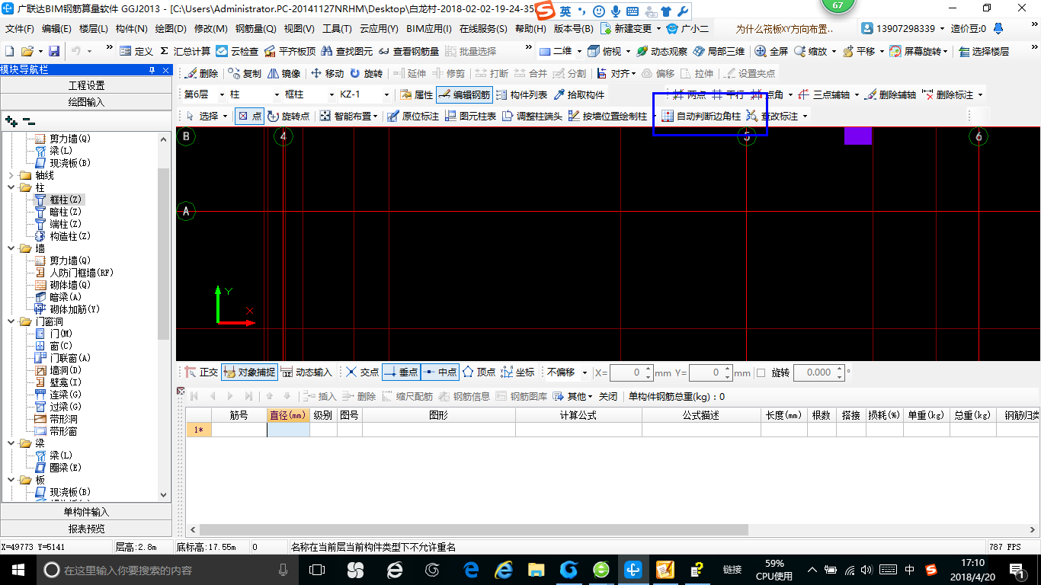Click the 复制 copy tool
This screenshot has height=585, width=1041.
(x=244, y=74)
